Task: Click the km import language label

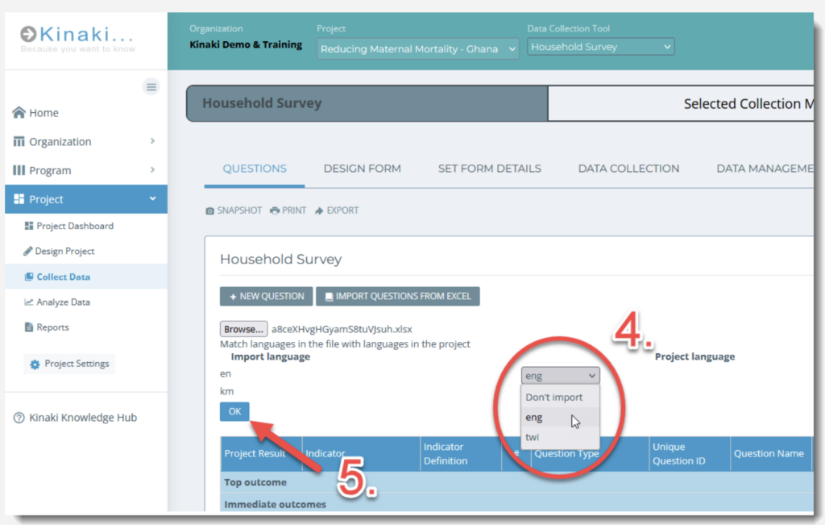Action: (226, 391)
